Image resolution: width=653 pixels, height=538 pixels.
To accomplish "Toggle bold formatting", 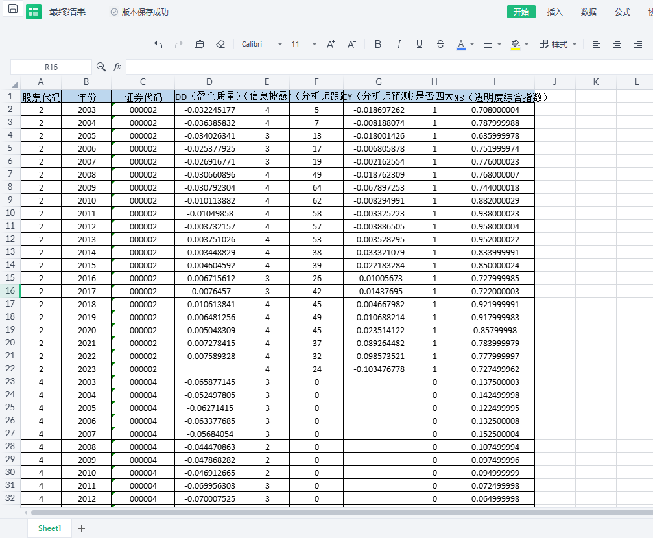I will pyautogui.click(x=377, y=44).
